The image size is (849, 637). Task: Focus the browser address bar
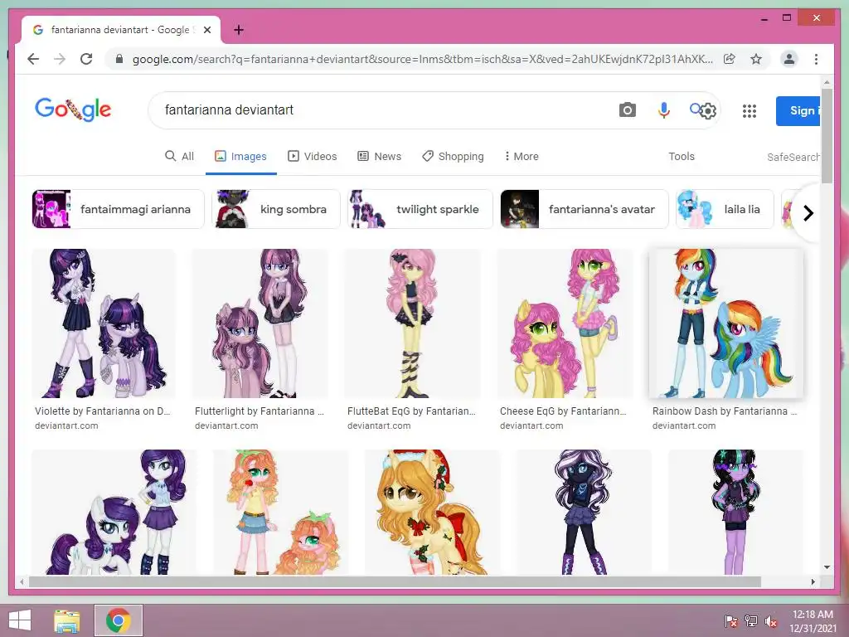(x=422, y=59)
